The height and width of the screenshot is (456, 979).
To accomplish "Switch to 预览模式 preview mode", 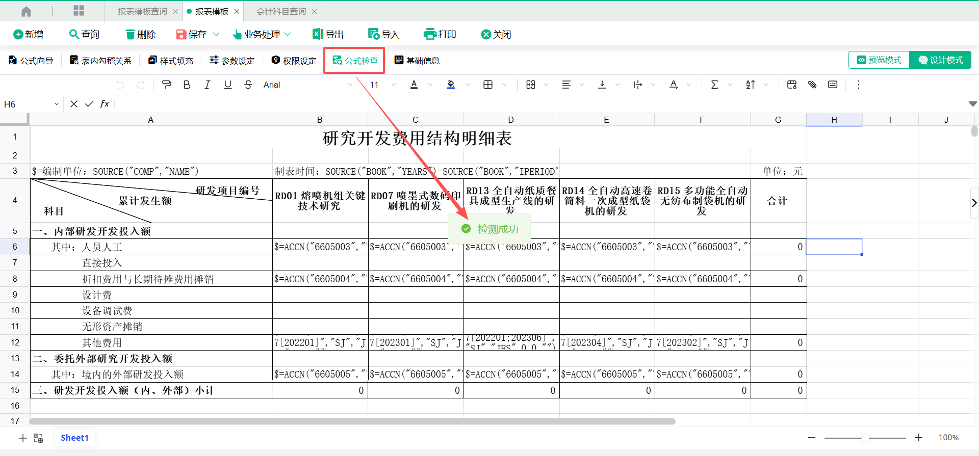I will pos(879,60).
